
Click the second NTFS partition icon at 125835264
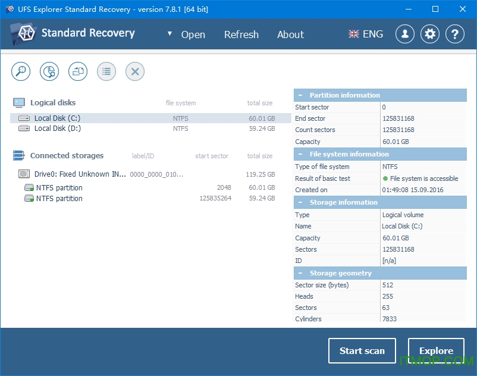(x=29, y=198)
